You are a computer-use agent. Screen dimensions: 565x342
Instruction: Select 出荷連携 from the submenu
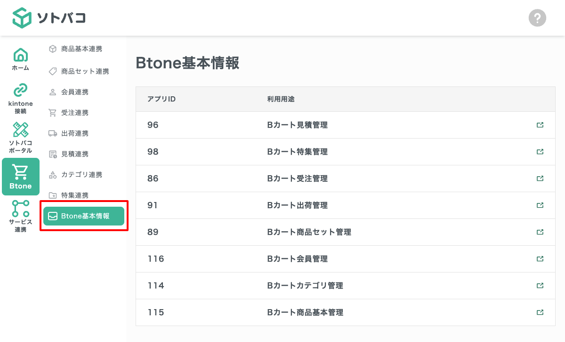click(x=75, y=133)
